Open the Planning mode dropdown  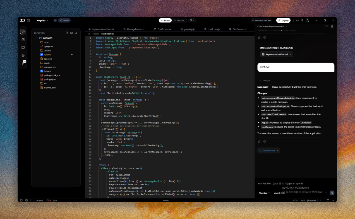click(264, 193)
